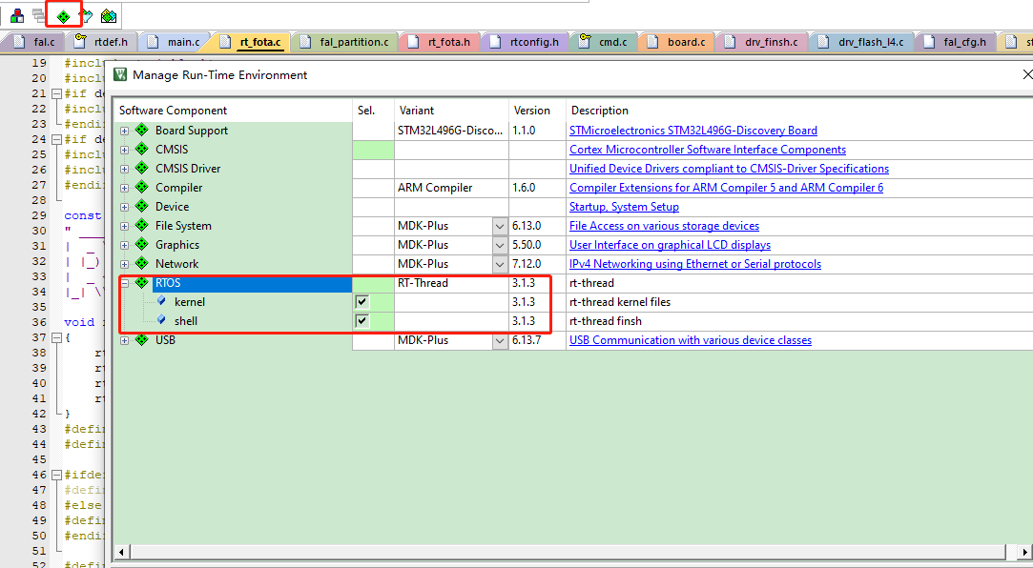Select the RT-Thread variant cell
The height and width of the screenshot is (568, 1033).
(451, 283)
